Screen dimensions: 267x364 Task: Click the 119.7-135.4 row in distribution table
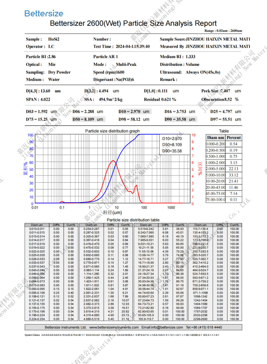(x=215, y=229)
